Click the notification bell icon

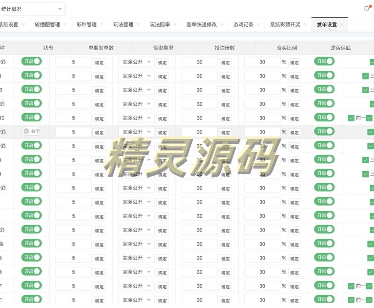tap(367, 9)
